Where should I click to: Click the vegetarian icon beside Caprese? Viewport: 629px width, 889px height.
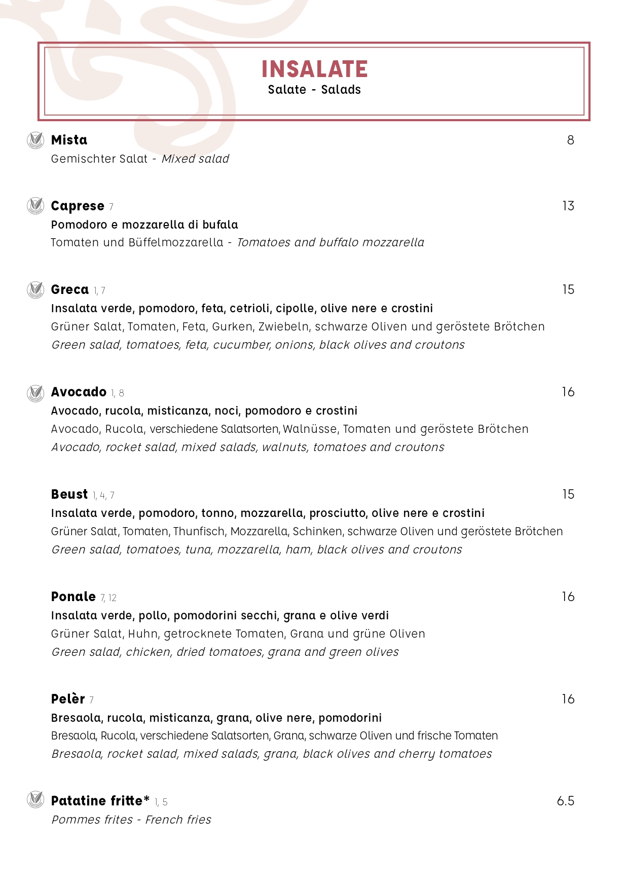(x=35, y=206)
